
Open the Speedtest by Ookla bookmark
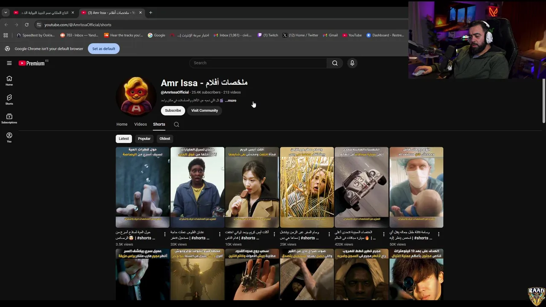(x=35, y=35)
